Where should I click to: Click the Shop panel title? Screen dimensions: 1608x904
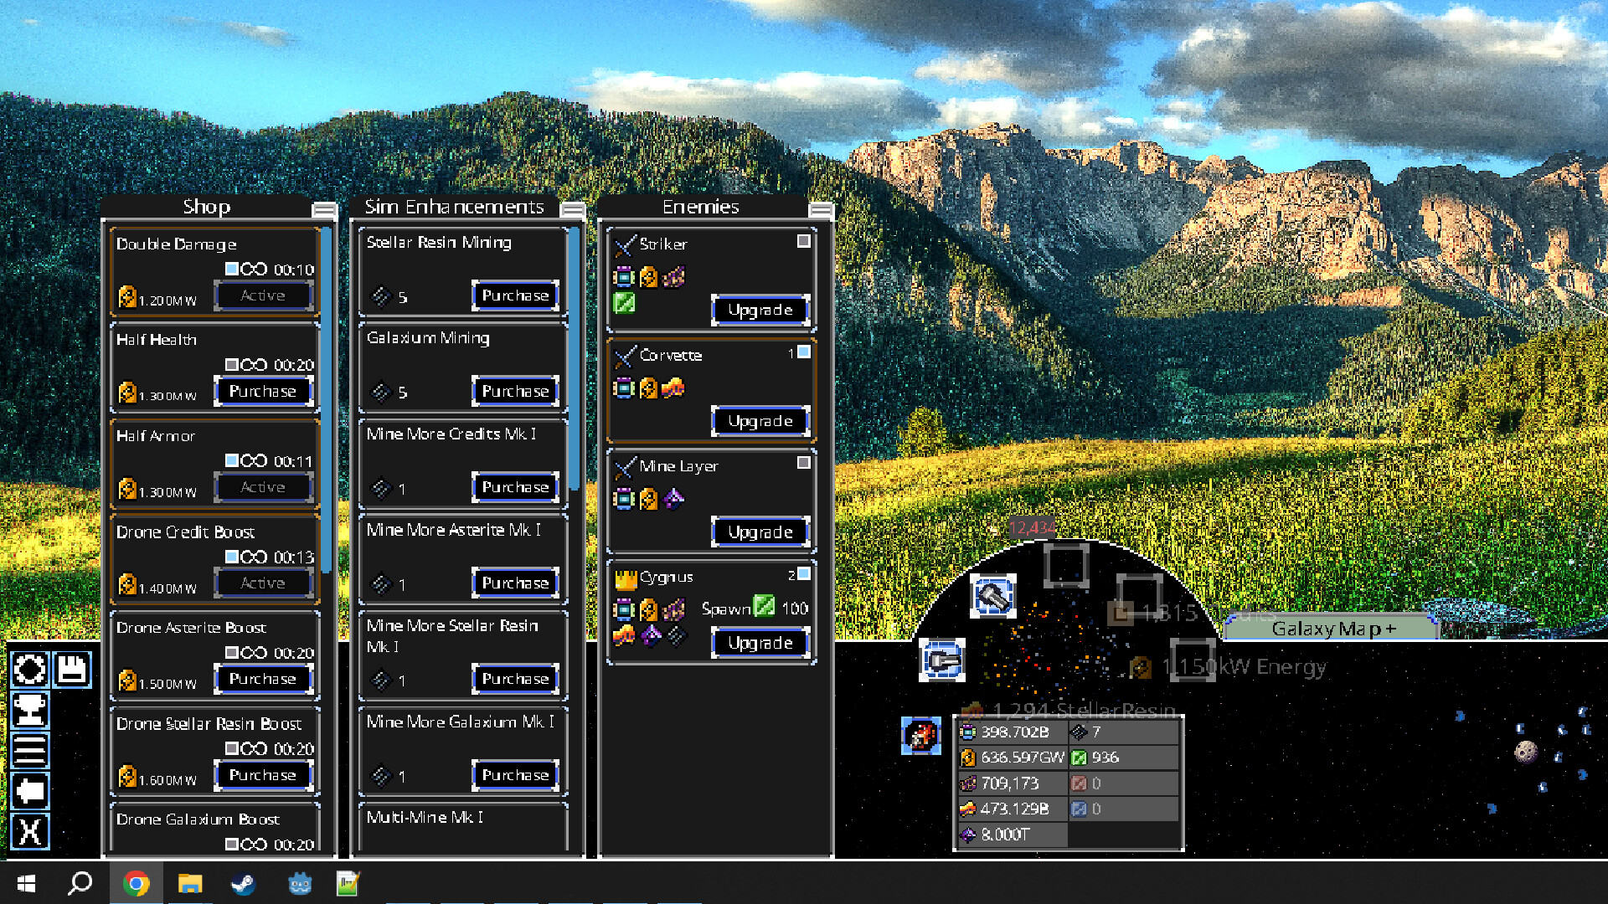pyautogui.click(x=206, y=207)
